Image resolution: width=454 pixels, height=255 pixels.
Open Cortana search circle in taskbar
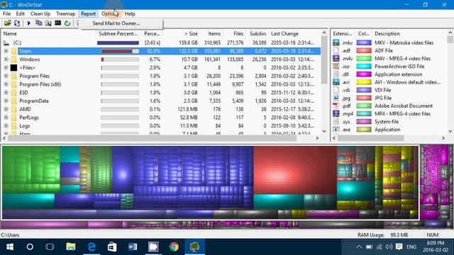(x=30, y=247)
